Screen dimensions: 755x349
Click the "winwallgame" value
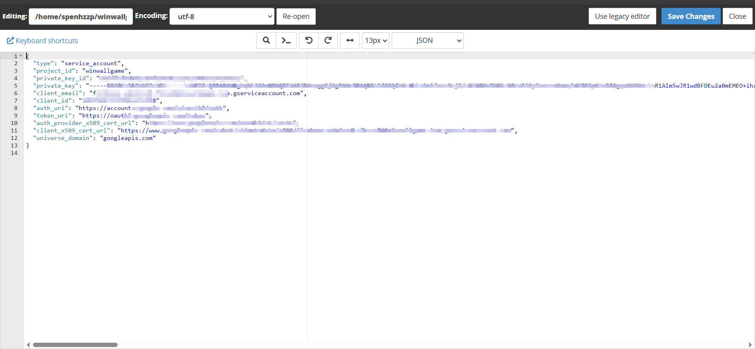point(105,71)
